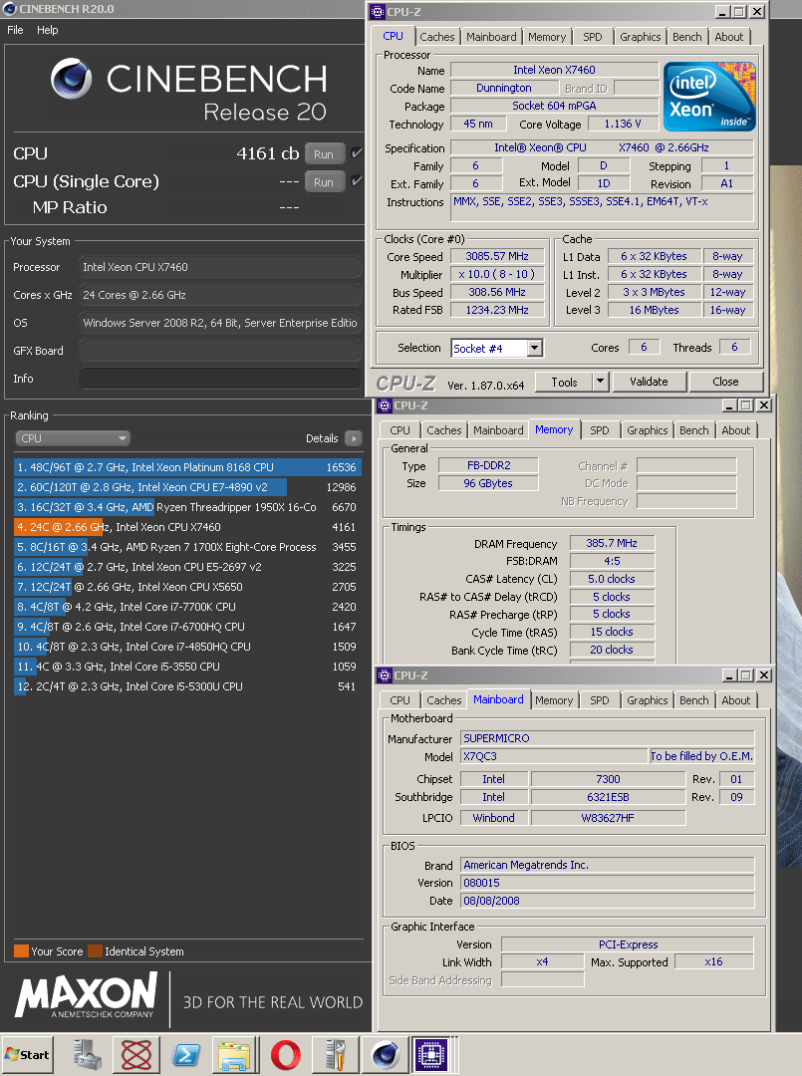Click the Your Score orange legend swatch

(x=21, y=951)
